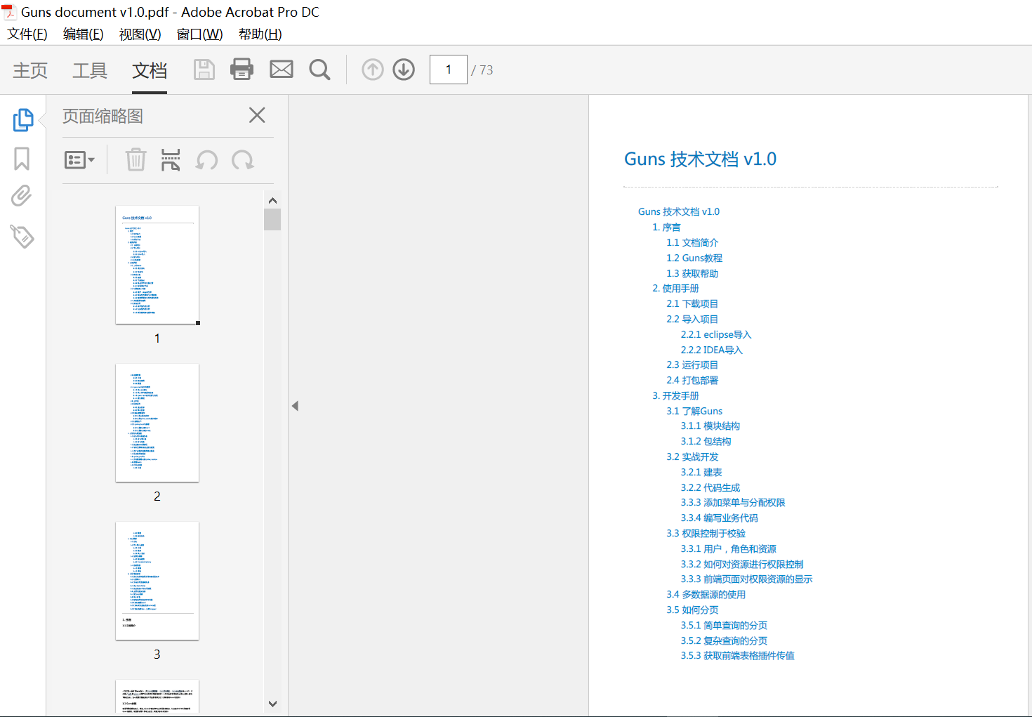This screenshot has height=717, width=1032.
Task: Select page 2 thumbnail
Action: [157, 423]
